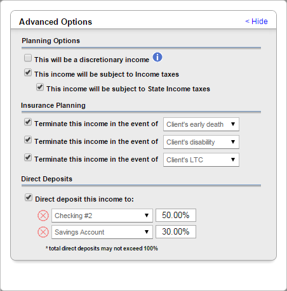The width and height of the screenshot is (287, 291).
Task: Remove the Savings Account deposit row
Action: [x=43, y=232]
